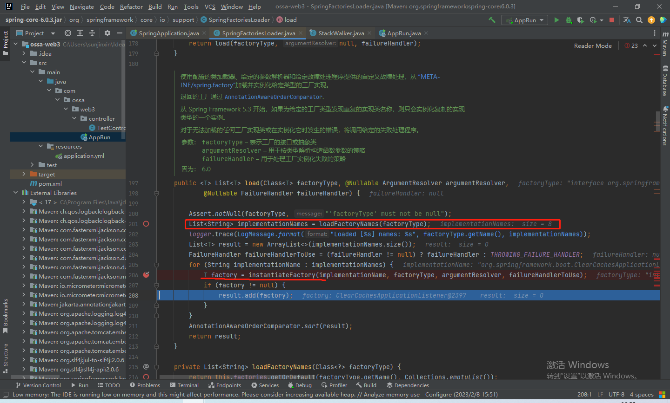670x403 pixels.
Task: Close the SpringFactoriesLoader.java tab
Action: [301, 33]
